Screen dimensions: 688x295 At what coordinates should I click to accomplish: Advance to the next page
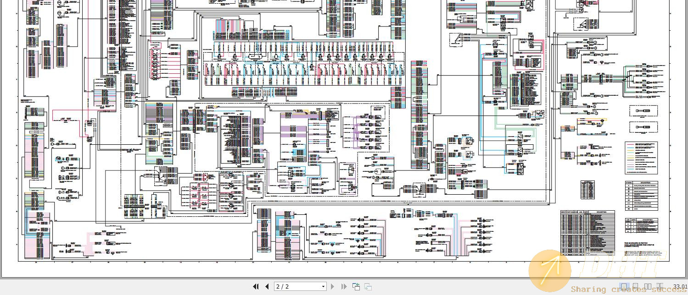pos(332,286)
